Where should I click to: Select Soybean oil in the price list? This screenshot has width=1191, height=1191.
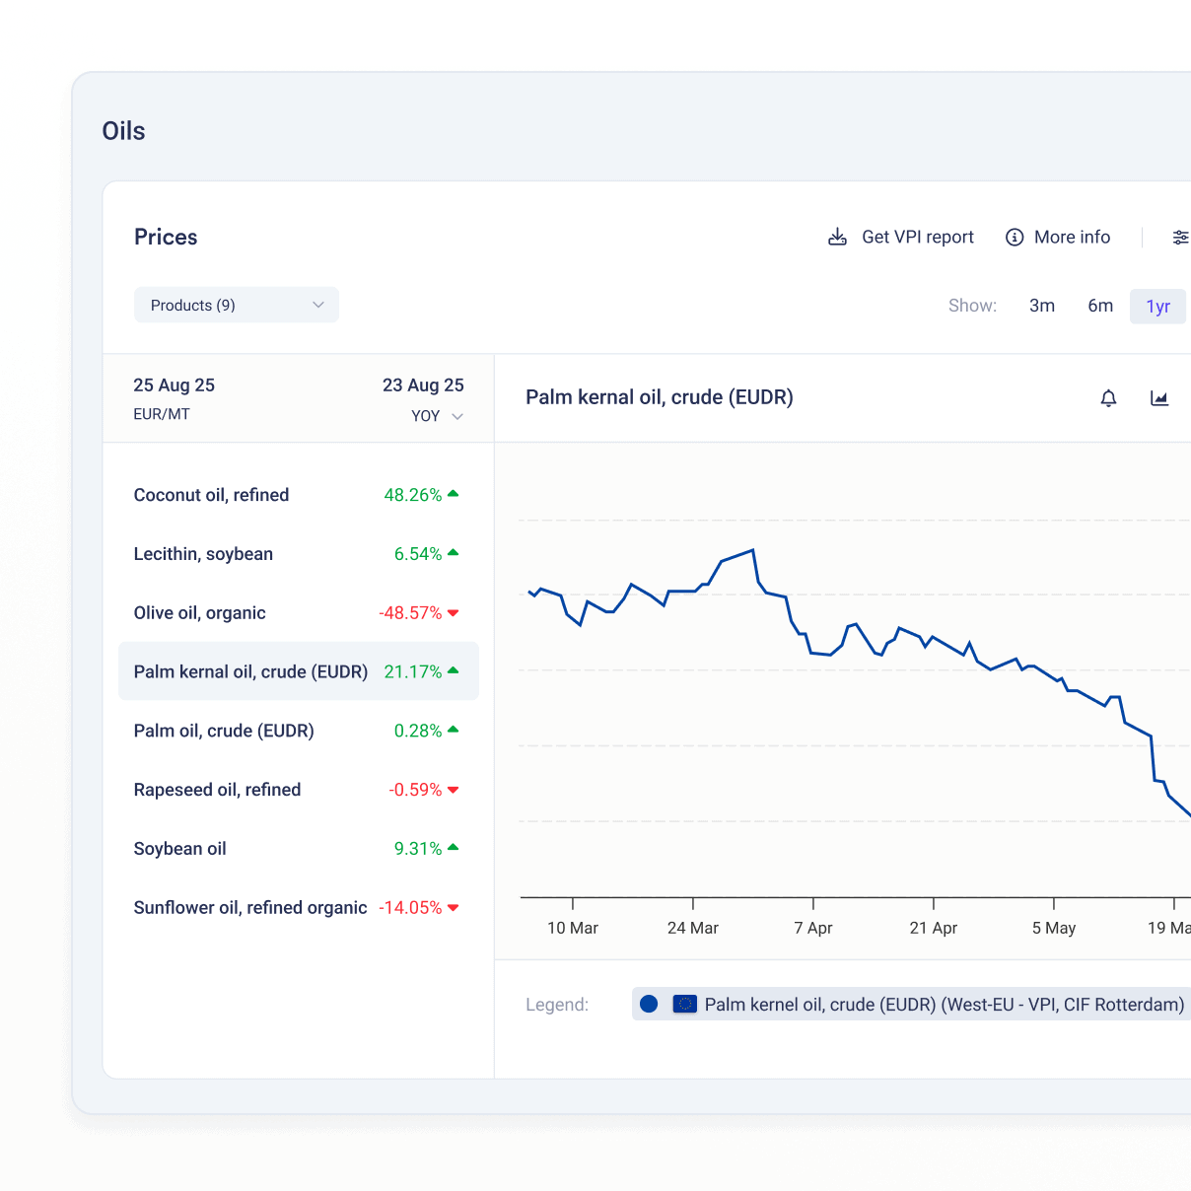coord(180,849)
